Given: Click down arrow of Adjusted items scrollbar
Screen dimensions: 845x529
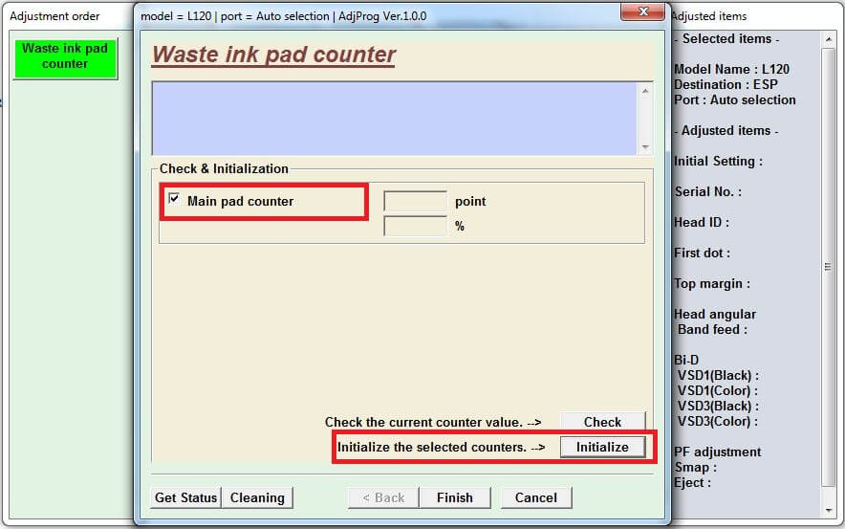Looking at the screenshot, I should pyautogui.click(x=829, y=510).
